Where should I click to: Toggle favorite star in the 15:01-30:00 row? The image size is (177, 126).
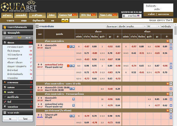[74, 89]
